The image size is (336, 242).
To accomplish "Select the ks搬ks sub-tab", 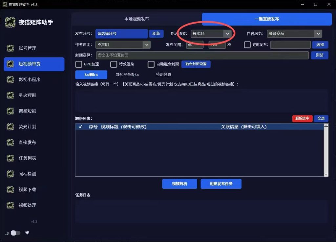I will (91, 75).
